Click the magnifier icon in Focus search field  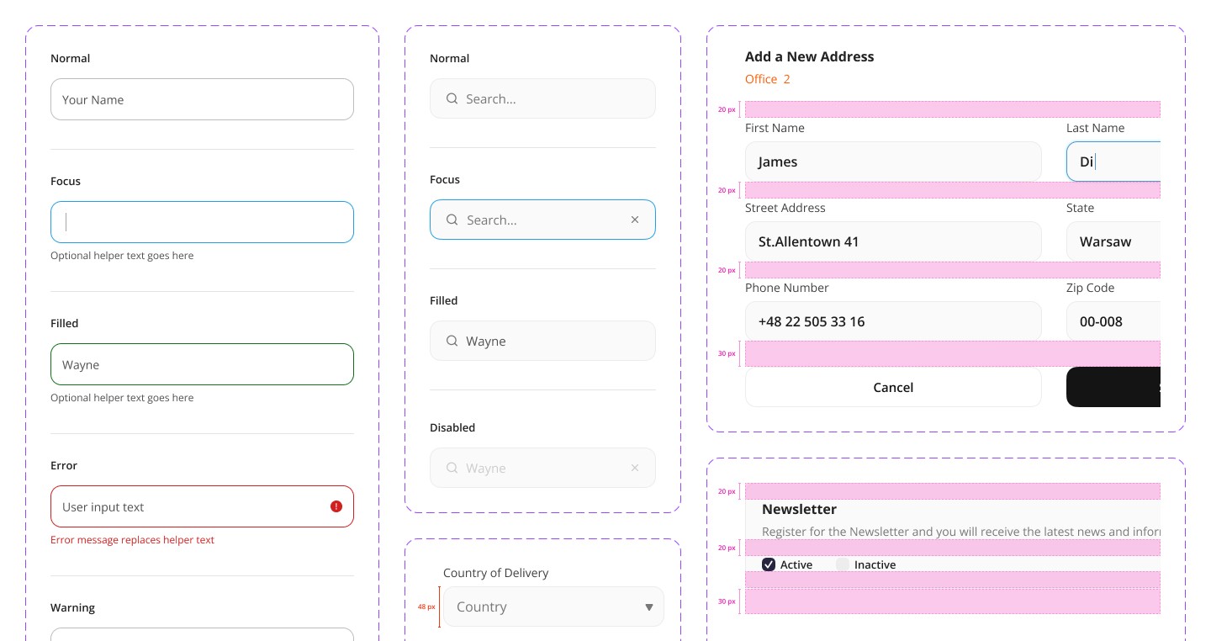(452, 220)
